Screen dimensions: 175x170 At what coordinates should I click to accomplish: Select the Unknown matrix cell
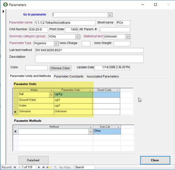tap(36, 112)
